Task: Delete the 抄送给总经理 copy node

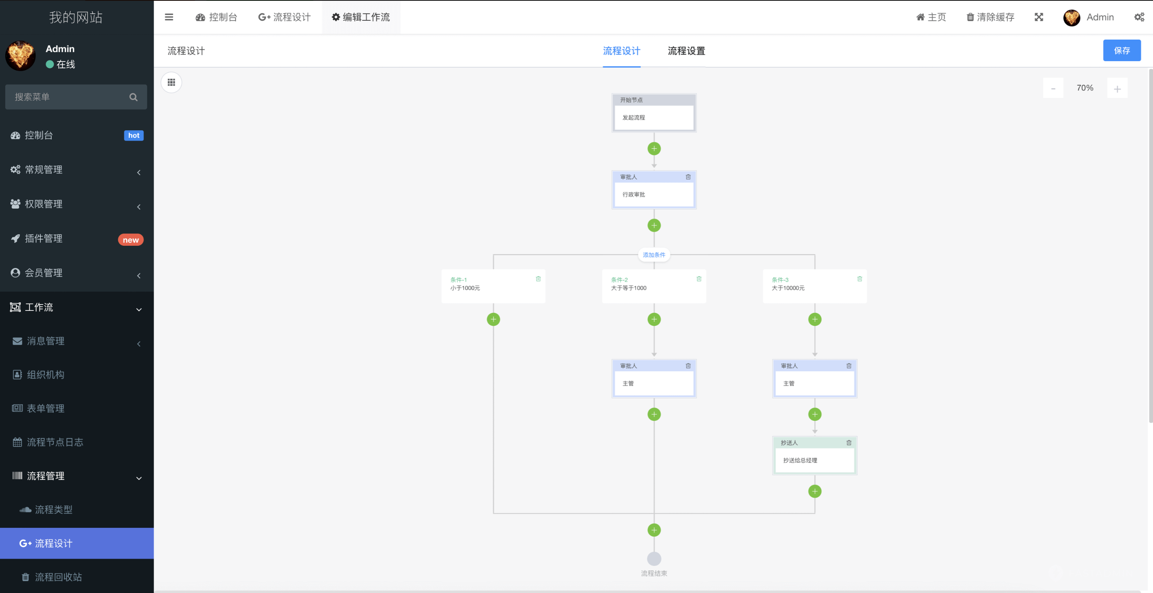Action: pos(849,442)
